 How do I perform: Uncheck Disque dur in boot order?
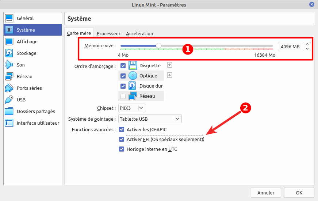(123, 86)
